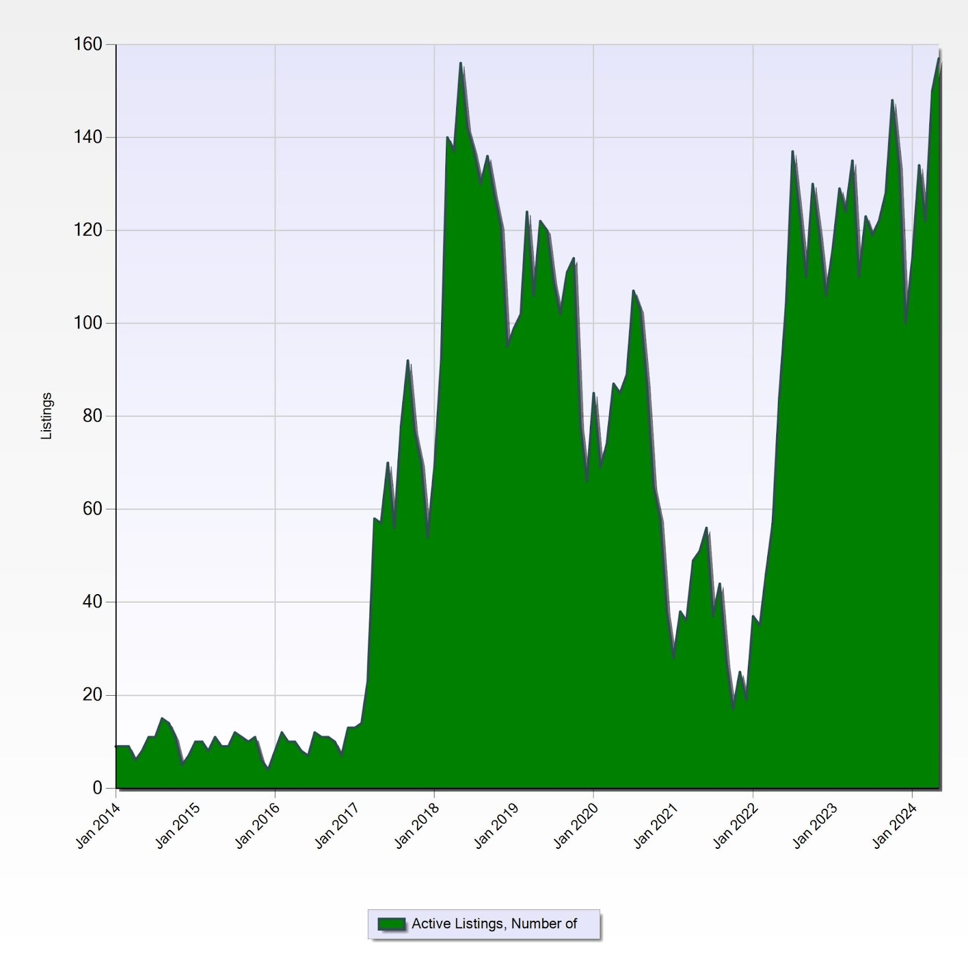
Task: Click the 100 value on y-axis
Action: [x=88, y=323]
